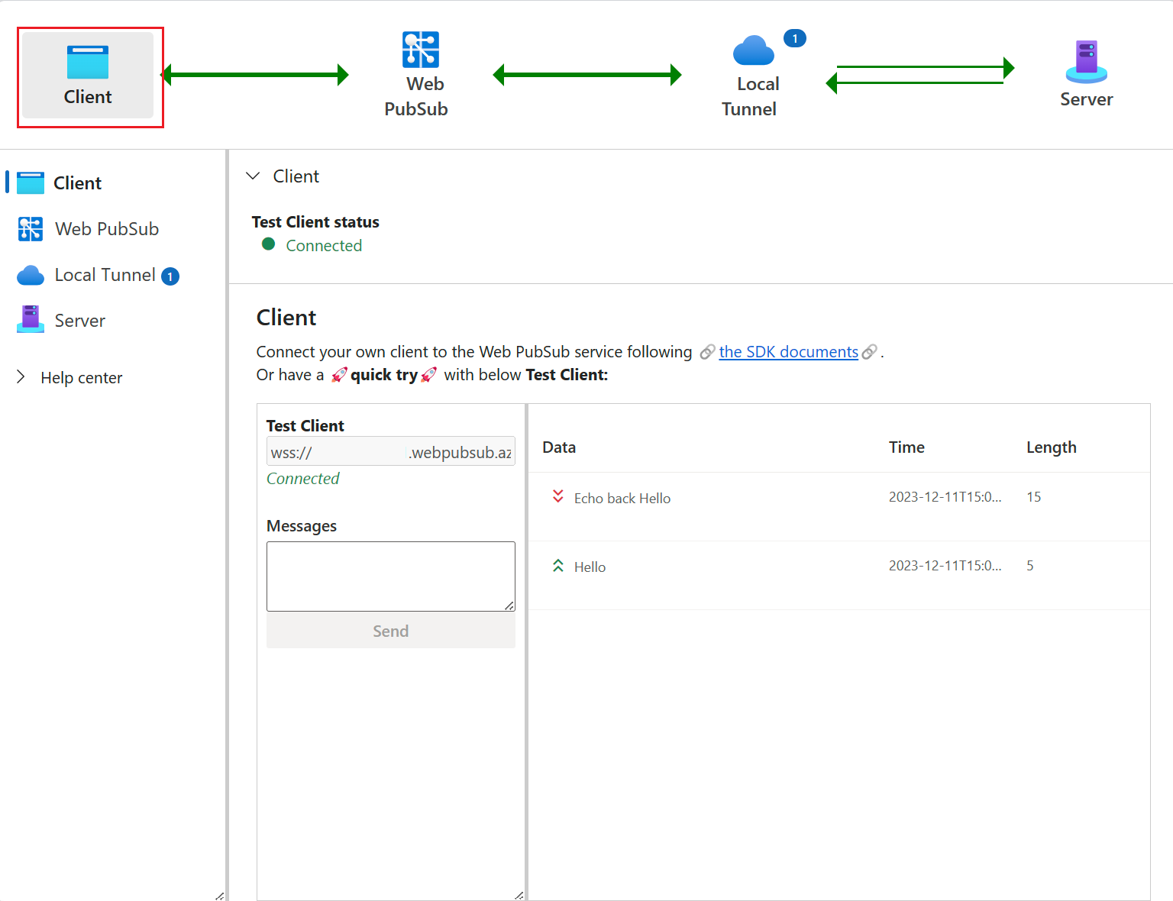1173x901 pixels.
Task: Switch to the Web PubSub view
Action: click(x=107, y=228)
